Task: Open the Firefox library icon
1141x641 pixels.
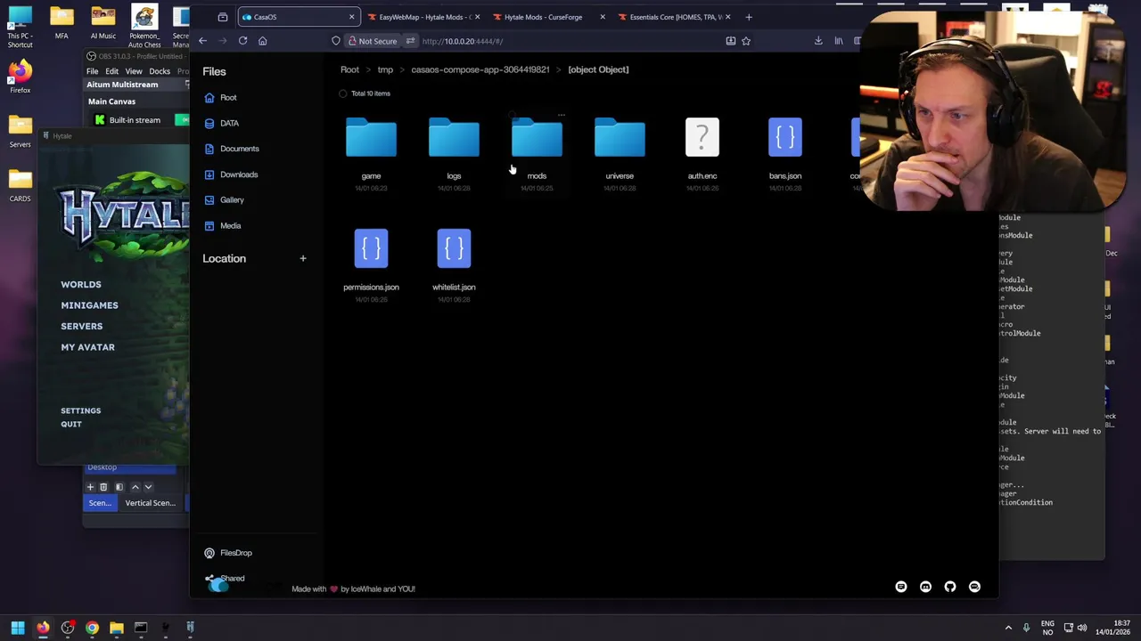Action: 838,41
